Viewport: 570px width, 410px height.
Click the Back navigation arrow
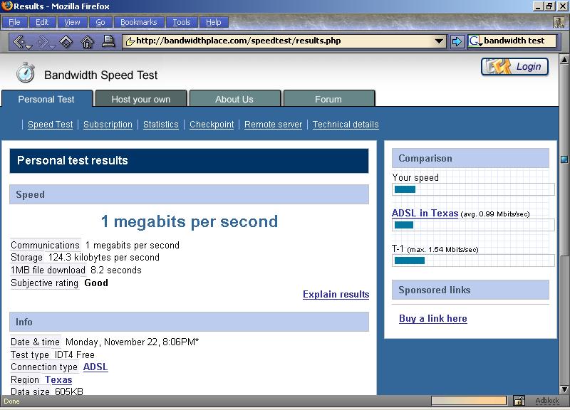click(x=19, y=42)
